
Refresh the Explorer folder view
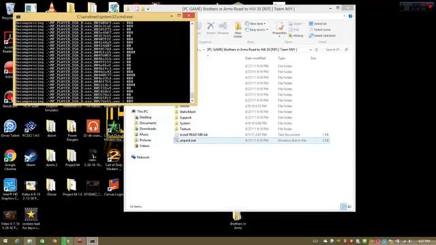click(316, 50)
